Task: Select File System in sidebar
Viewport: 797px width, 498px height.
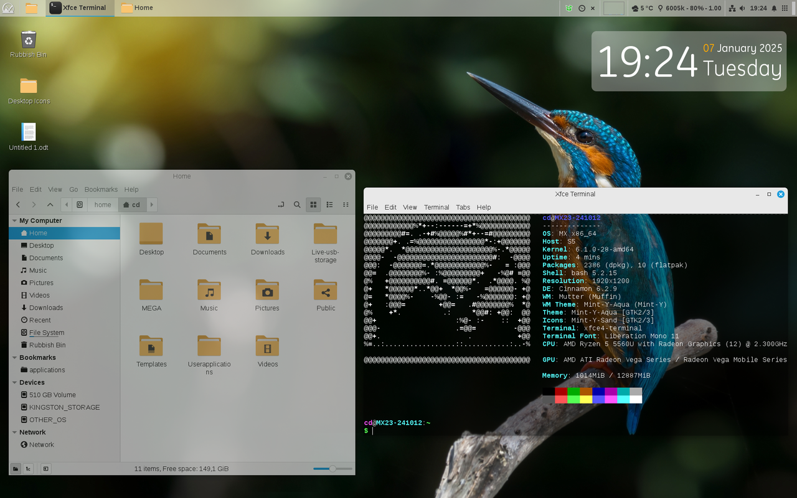Action: tap(64, 332)
